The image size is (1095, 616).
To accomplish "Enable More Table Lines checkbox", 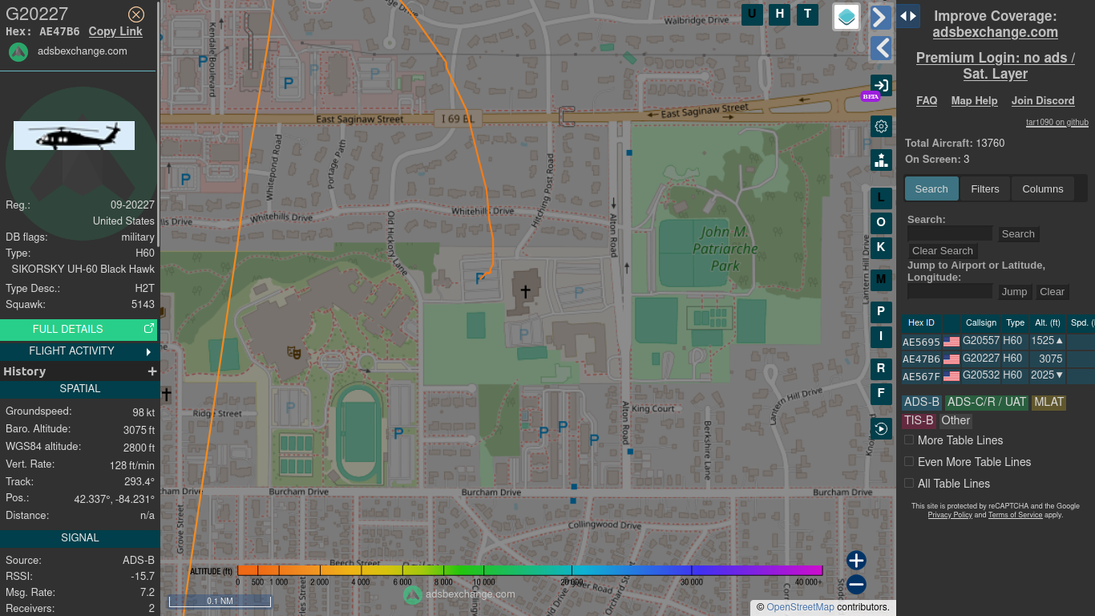I will coord(909,440).
